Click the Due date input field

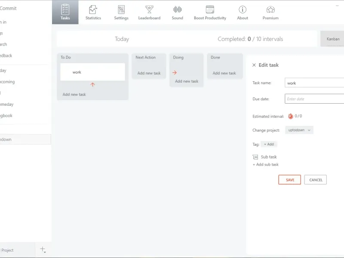pyautogui.click(x=314, y=99)
